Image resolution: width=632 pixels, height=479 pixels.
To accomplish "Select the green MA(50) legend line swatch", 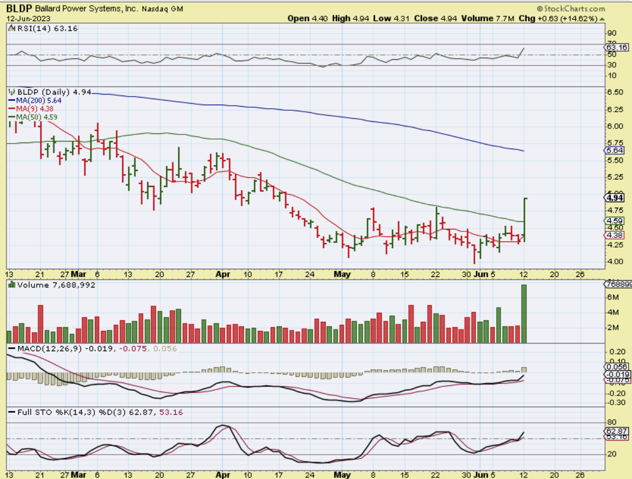I will click(12, 117).
